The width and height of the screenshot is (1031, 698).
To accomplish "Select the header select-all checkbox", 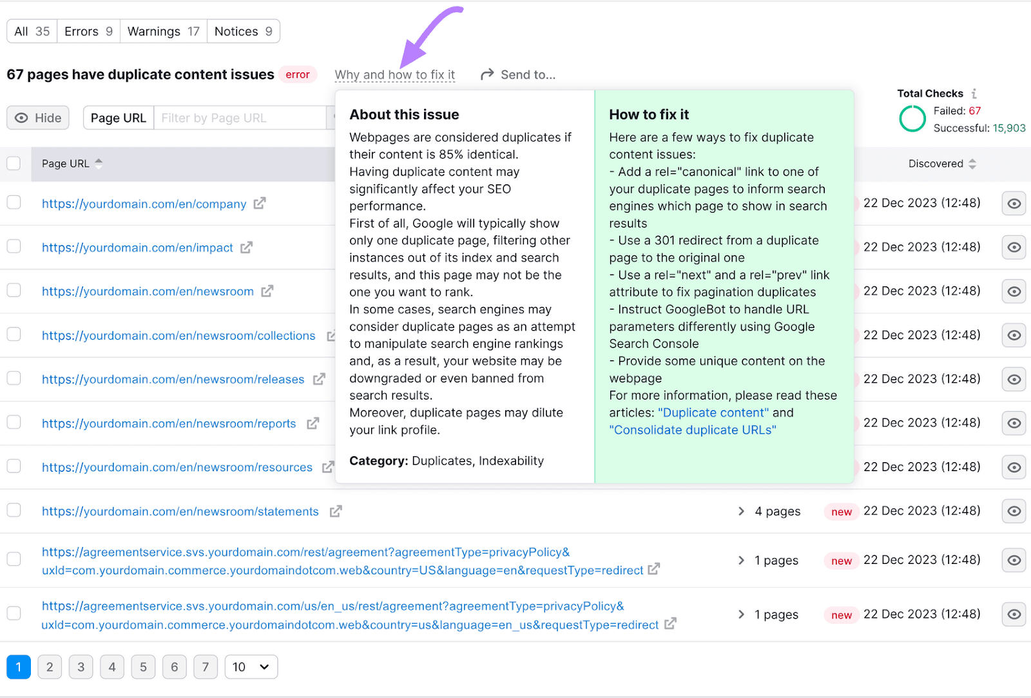I will tap(14, 163).
